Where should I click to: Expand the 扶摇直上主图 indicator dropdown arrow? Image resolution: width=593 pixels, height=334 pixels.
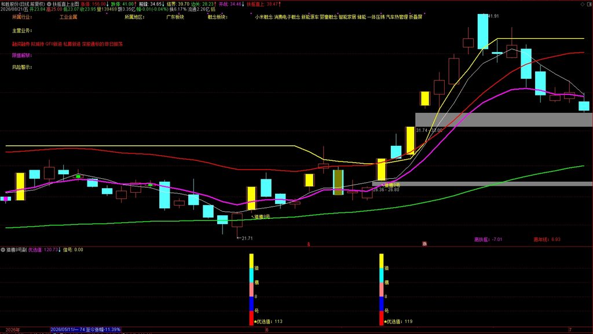(x=49, y=4)
